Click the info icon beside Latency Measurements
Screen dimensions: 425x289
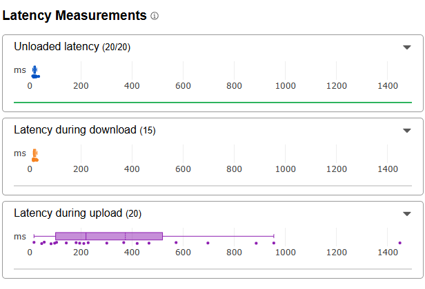pyautogui.click(x=155, y=16)
